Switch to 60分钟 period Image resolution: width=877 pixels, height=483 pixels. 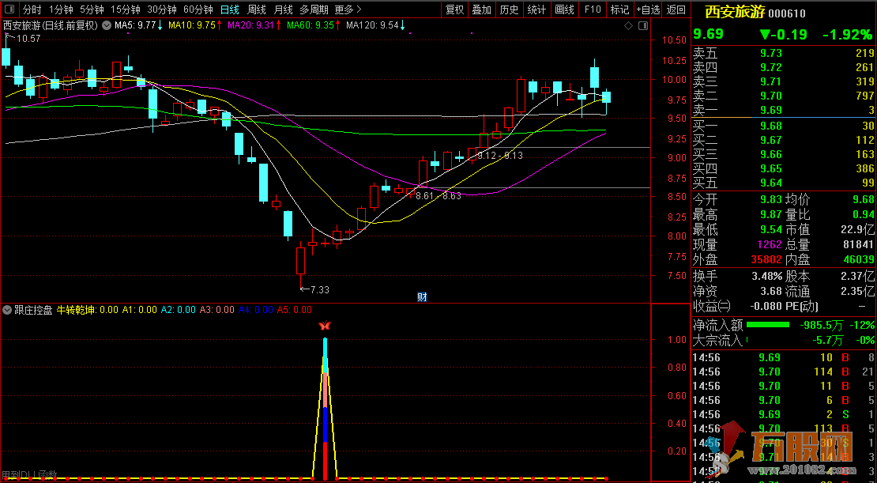pyautogui.click(x=198, y=9)
